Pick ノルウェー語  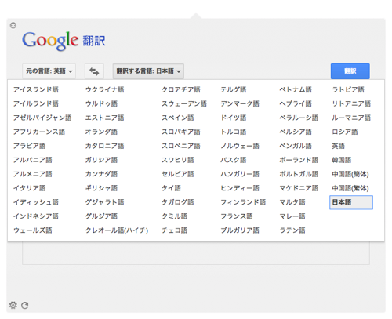tap(240, 146)
